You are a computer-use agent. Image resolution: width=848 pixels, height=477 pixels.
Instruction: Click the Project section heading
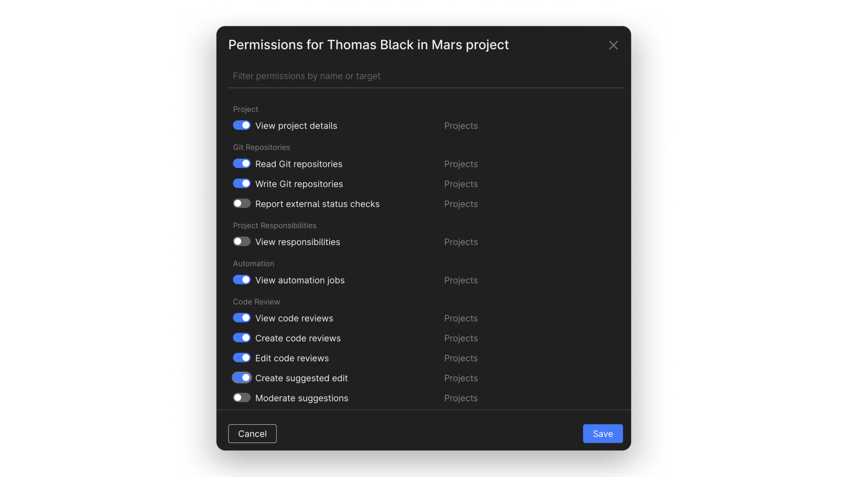(246, 109)
